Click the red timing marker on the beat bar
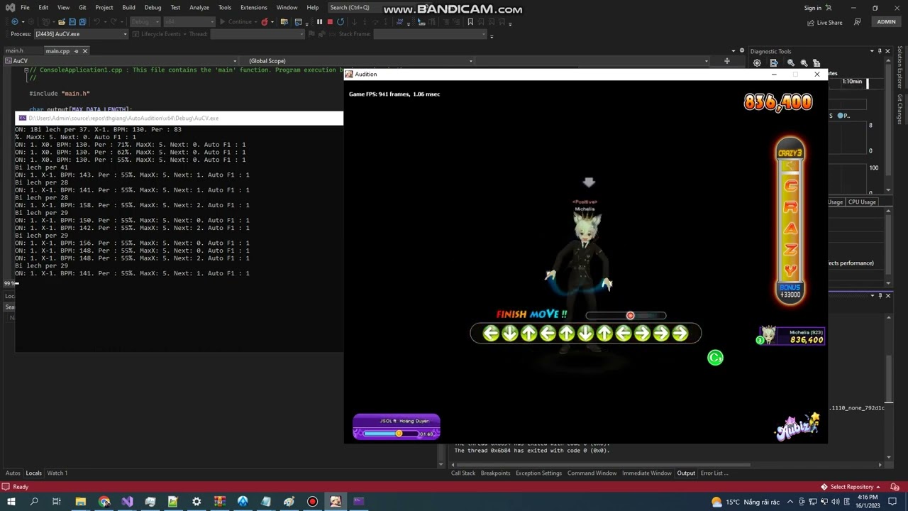Image resolution: width=908 pixels, height=511 pixels. pyautogui.click(x=630, y=316)
